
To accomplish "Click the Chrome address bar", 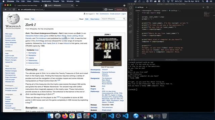I will click(x=60, y=10).
